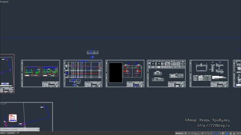Viewport: 241px width, 135px height.
Task: Toggle highlighted annotation visibility icon
Action: pos(227,133)
